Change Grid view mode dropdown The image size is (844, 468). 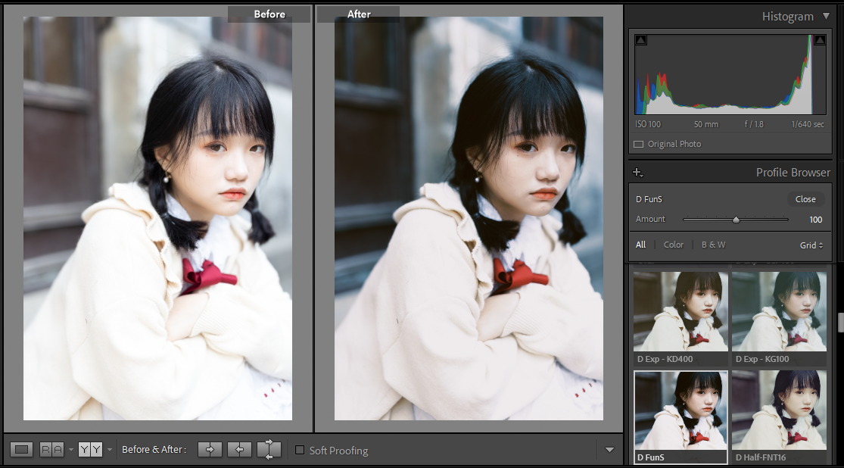pos(811,245)
